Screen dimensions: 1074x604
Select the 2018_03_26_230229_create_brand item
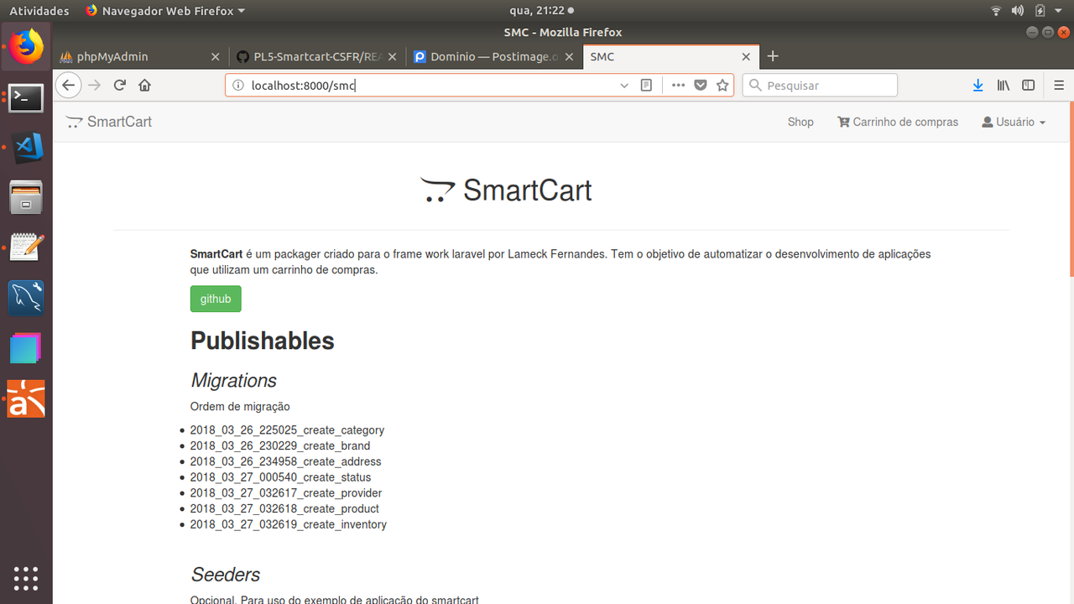pyautogui.click(x=280, y=446)
